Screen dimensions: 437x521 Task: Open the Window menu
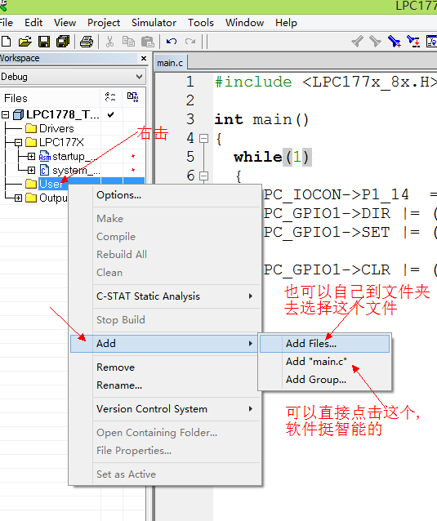pyautogui.click(x=244, y=23)
